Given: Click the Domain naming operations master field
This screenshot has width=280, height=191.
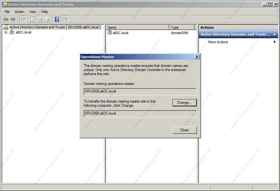Looking at the screenshot, I should click(140, 91).
